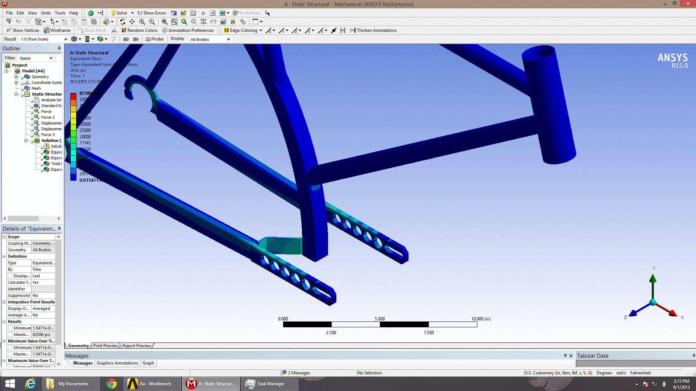Check the Maximum 82586 psi checkbox
Image resolution: width=696 pixels, height=391 pixels.
[x=11, y=335]
